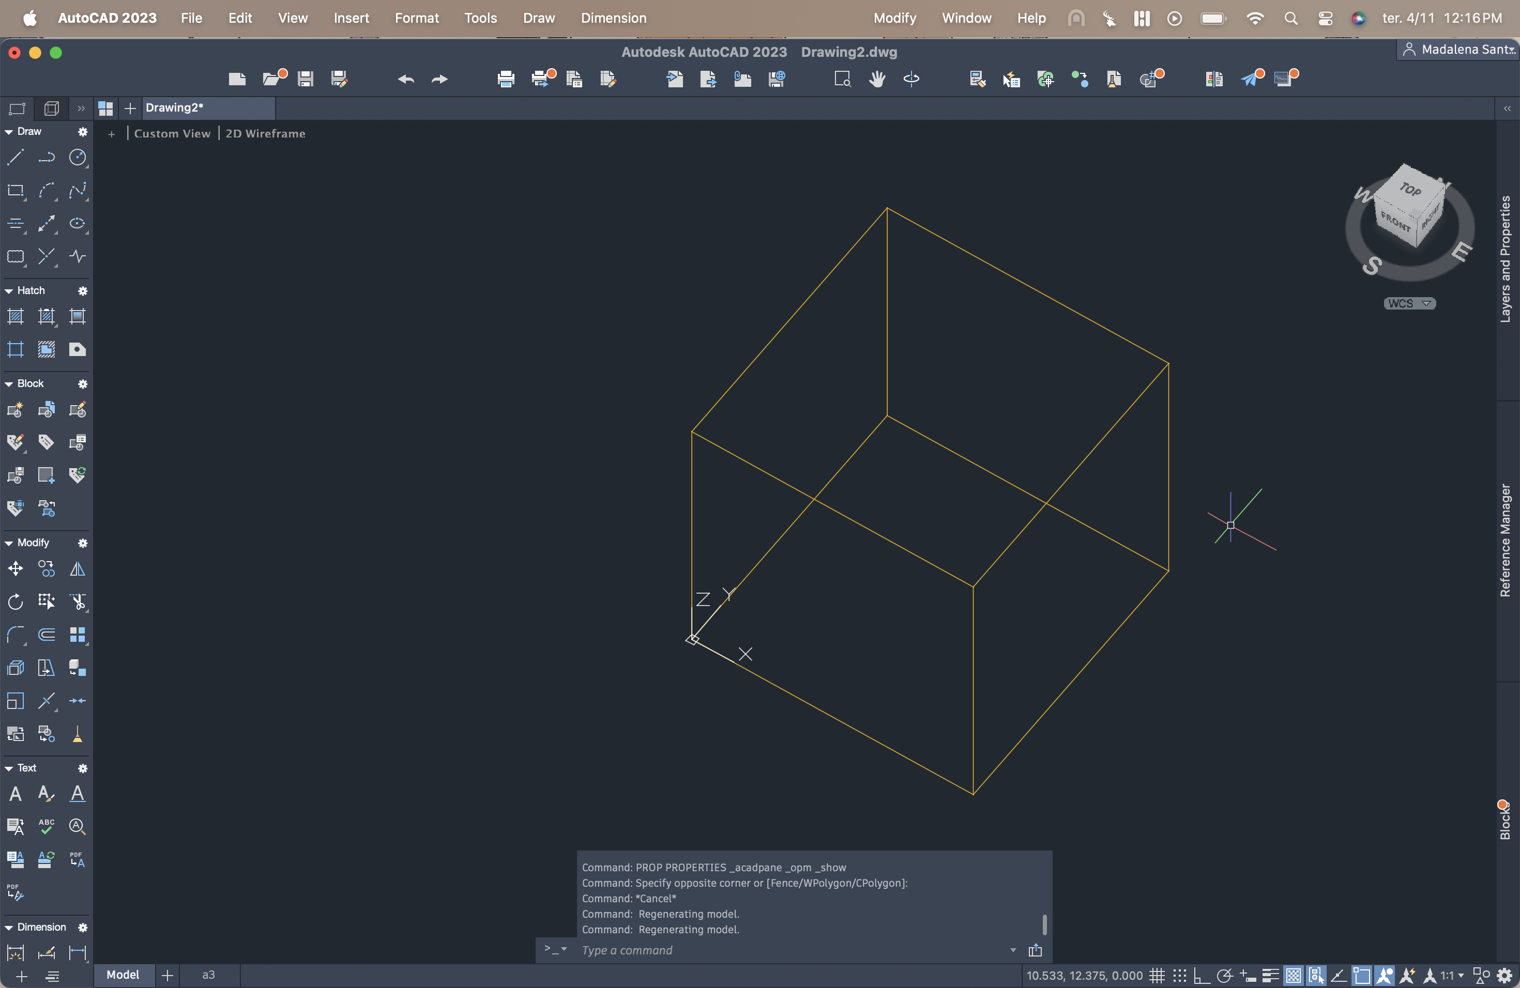This screenshot has width=1520, height=988.
Task: Toggle grid display in status bar
Action: (1157, 975)
